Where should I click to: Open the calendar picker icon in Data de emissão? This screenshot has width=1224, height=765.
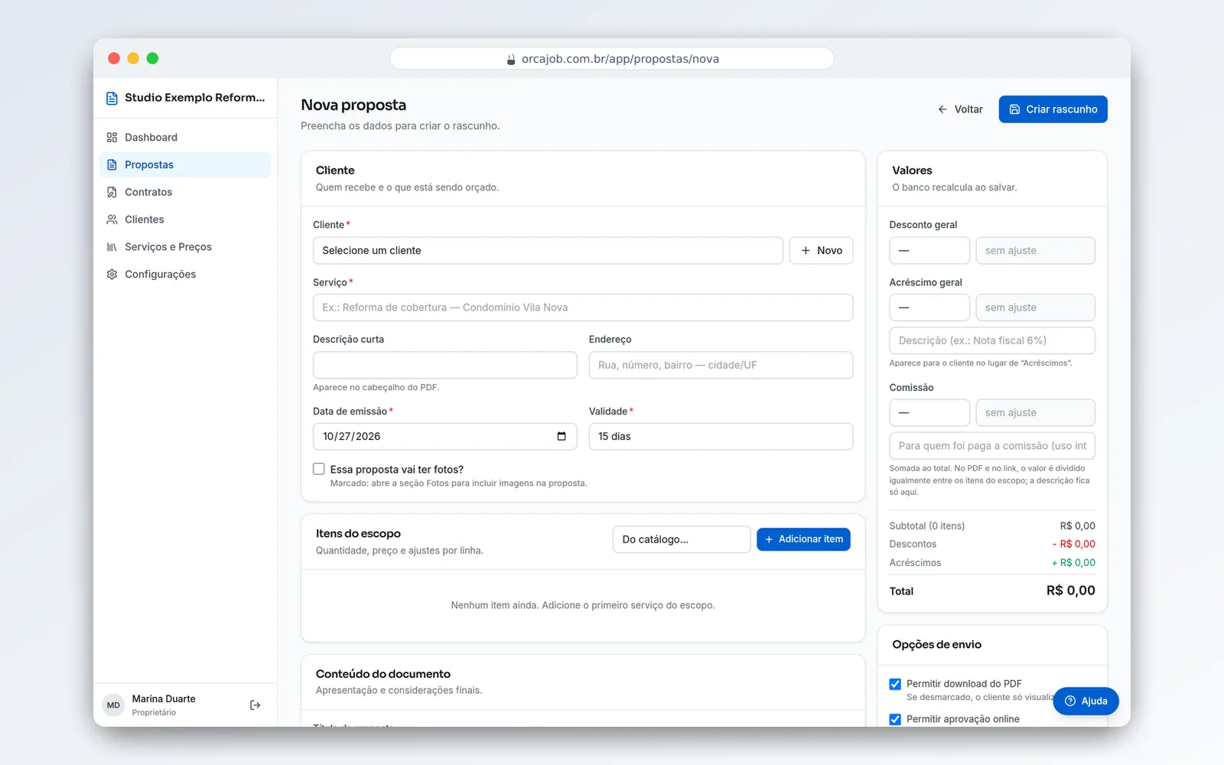click(x=562, y=436)
